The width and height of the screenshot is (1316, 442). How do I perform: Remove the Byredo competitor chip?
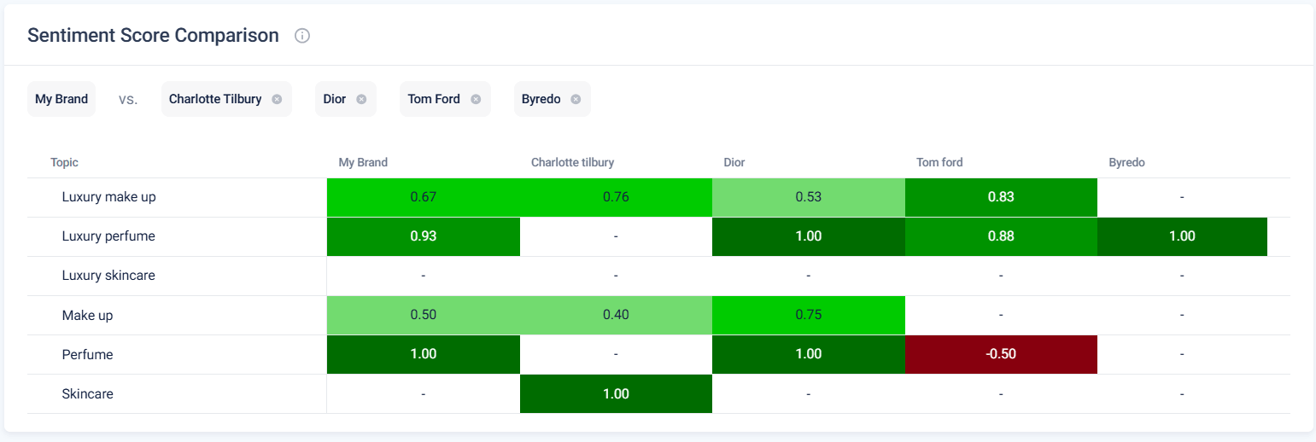click(576, 99)
